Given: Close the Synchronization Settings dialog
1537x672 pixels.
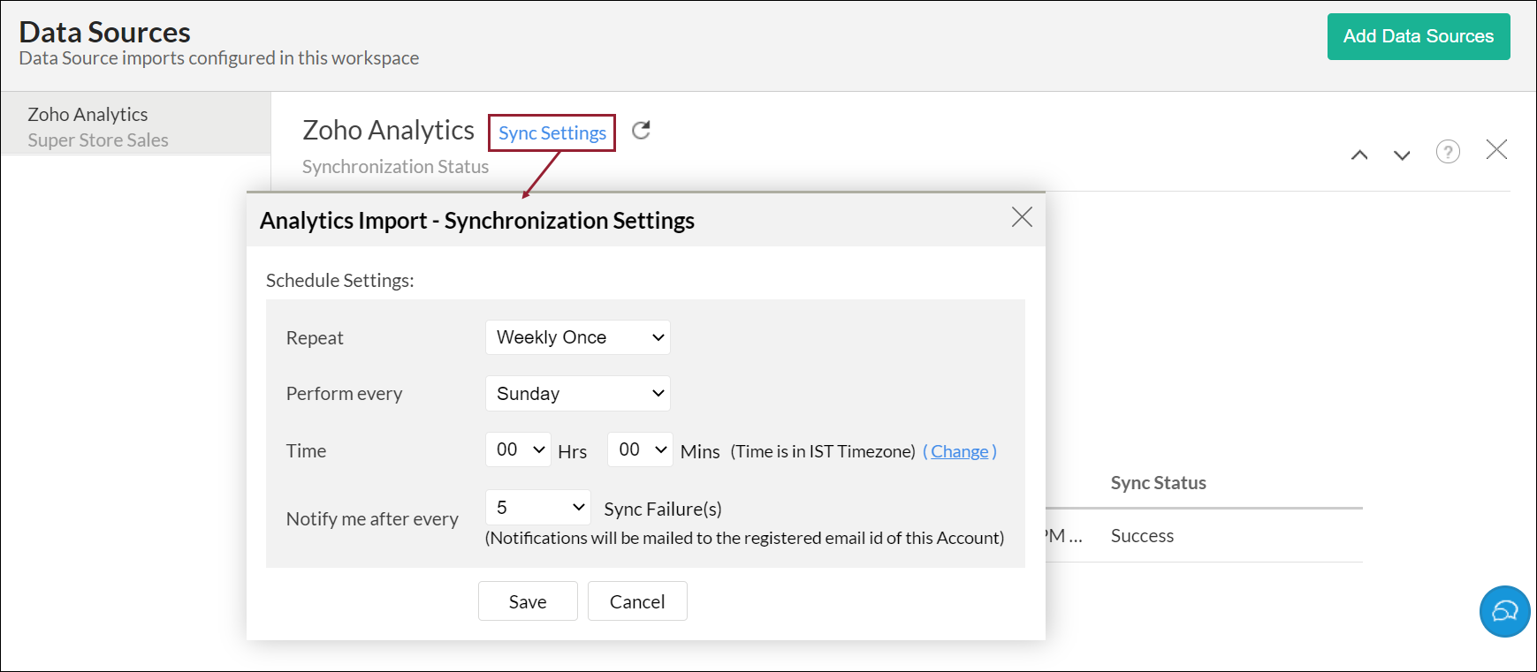Looking at the screenshot, I should point(1022,217).
